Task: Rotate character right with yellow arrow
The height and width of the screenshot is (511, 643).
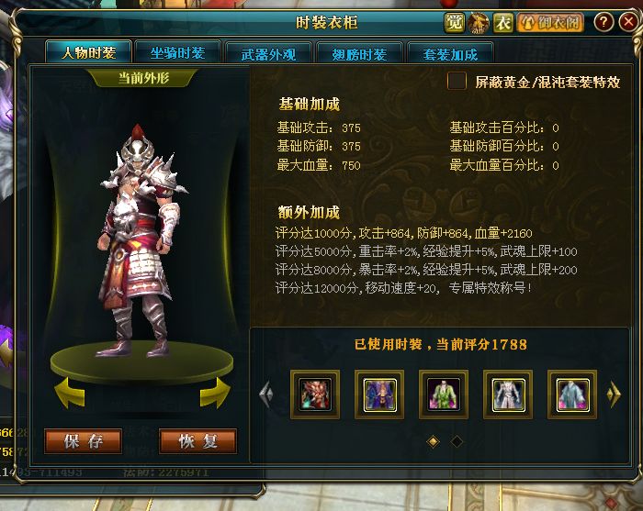Action: (215, 393)
